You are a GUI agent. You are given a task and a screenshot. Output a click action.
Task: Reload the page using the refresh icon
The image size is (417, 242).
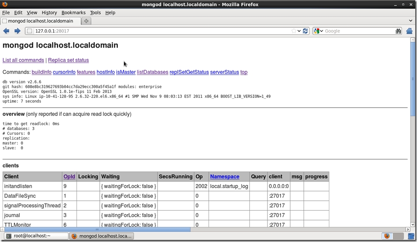(x=305, y=31)
